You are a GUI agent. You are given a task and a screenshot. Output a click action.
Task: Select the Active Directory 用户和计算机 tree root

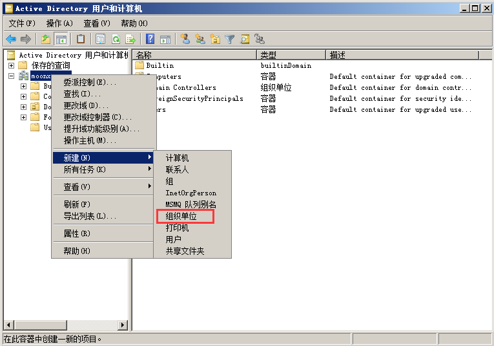67,55
